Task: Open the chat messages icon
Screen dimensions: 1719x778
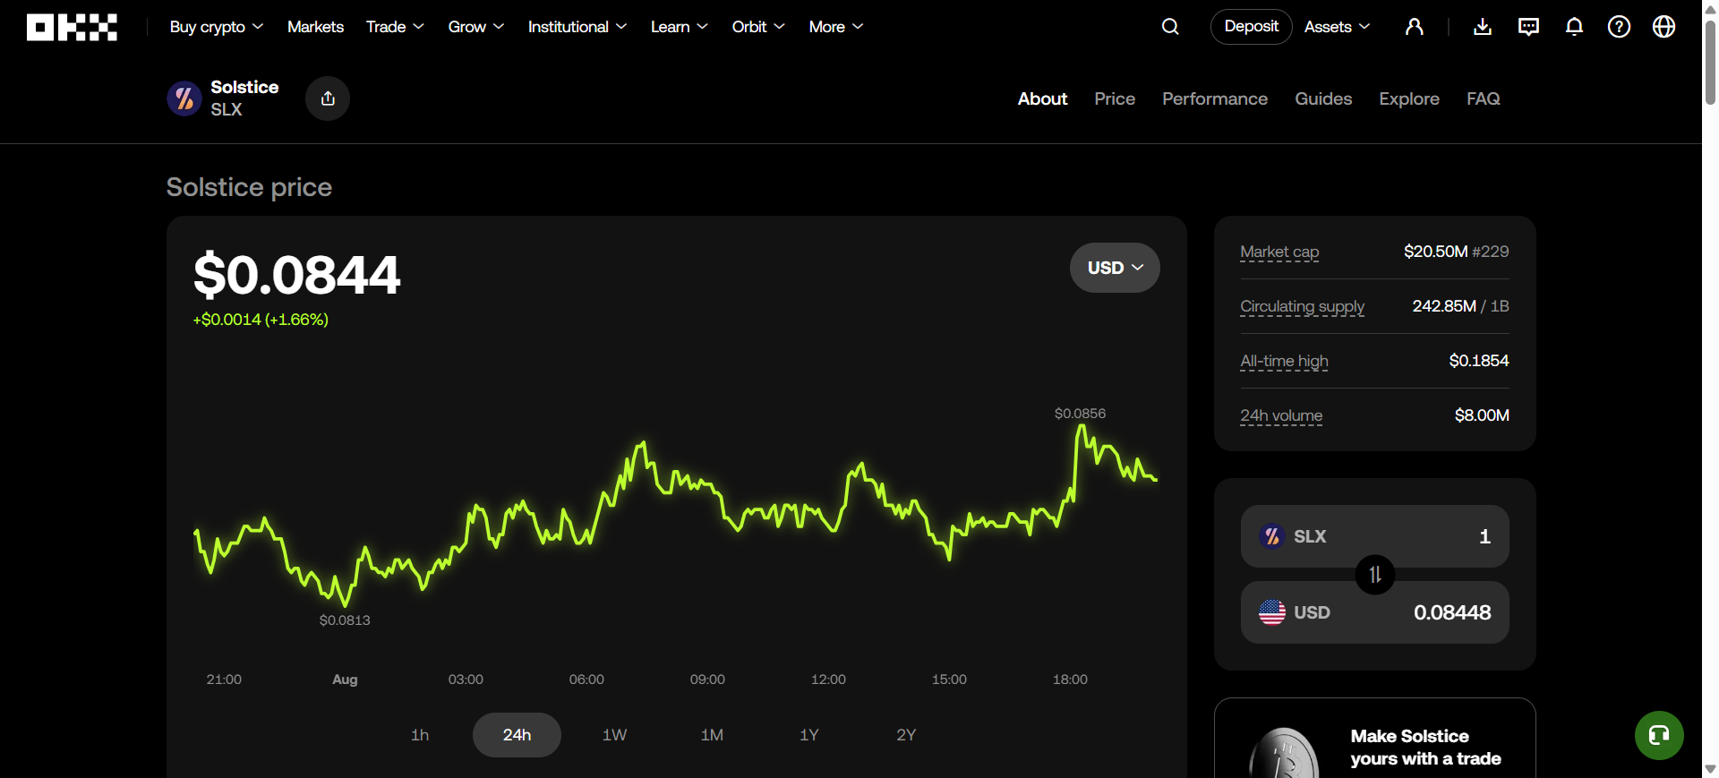Action: pos(1529,27)
